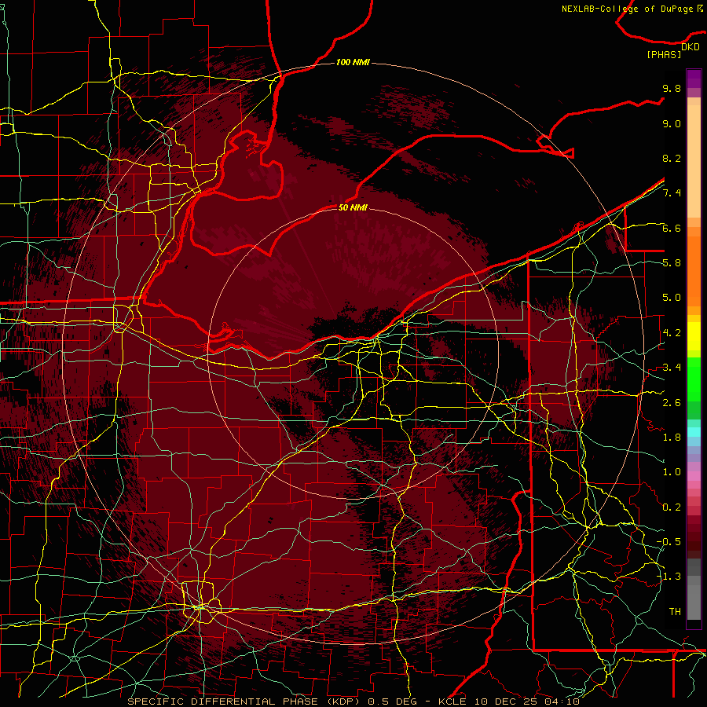
Task: Click the [PHAS] legend heading
Action: click(x=664, y=55)
